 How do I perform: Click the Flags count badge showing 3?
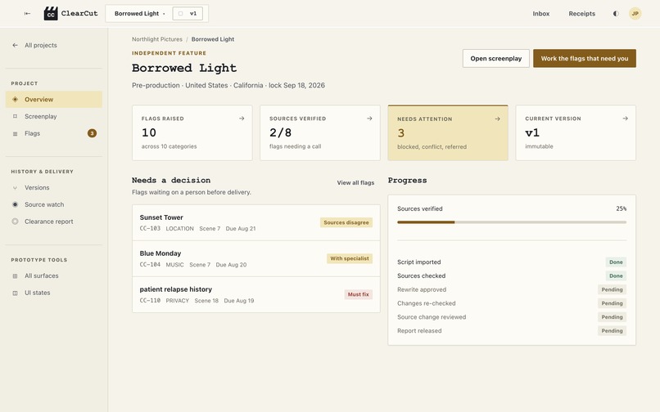tap(92, 133)
